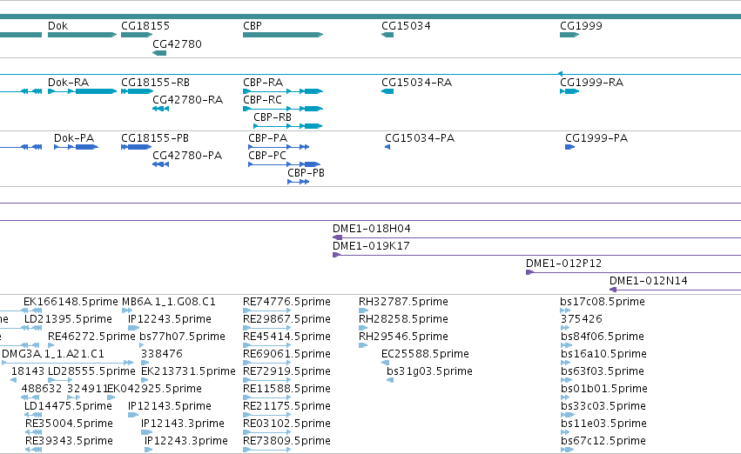Click the Dok-PA protein glyph
This screenshot has height=454, width=741.
[x=76, y=147]
